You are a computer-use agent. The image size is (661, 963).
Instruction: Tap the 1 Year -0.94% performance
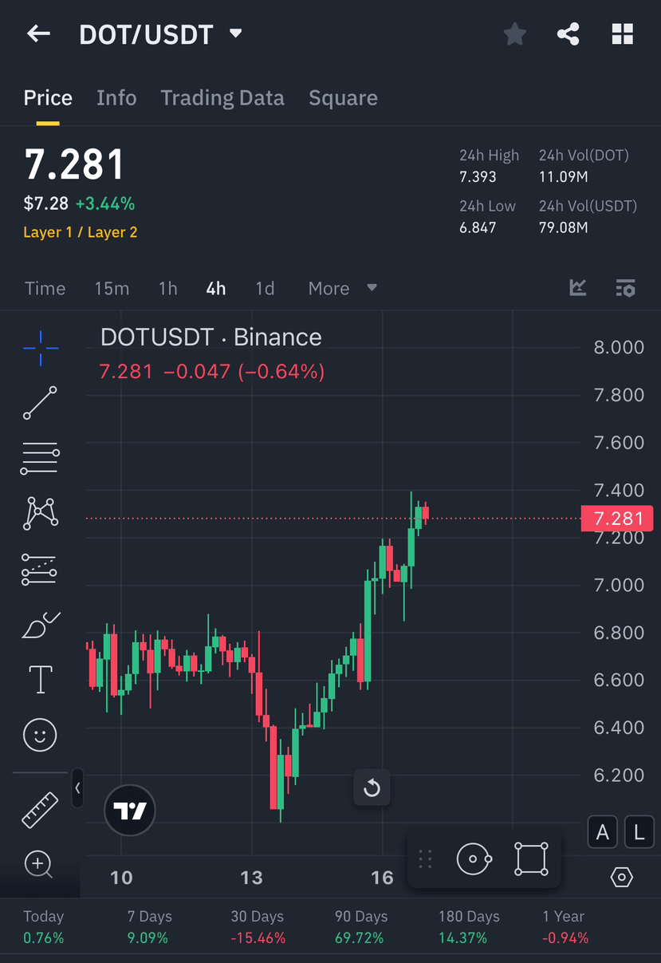565,927
